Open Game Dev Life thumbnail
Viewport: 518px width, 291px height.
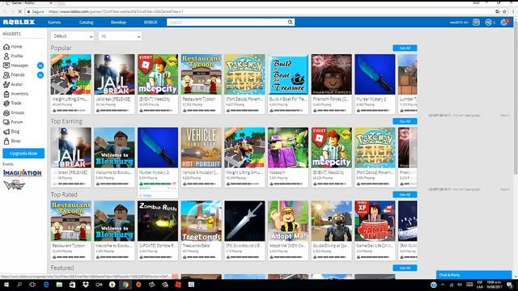375,221
